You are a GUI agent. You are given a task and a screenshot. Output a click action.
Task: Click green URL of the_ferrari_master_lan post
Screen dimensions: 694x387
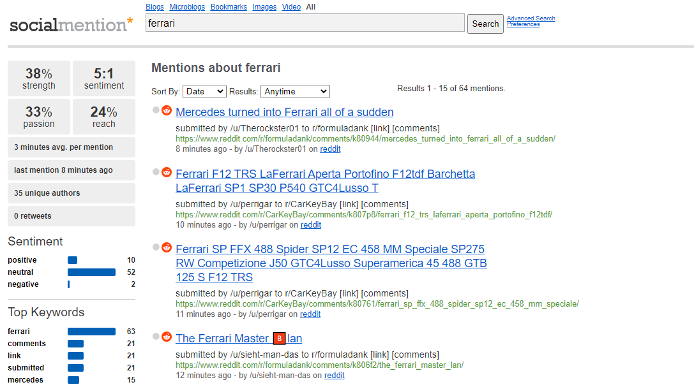click(320, 365)
